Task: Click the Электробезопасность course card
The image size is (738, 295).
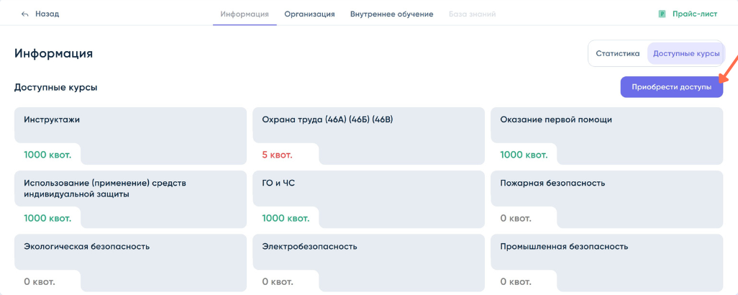Action: [x=368, y=253]
